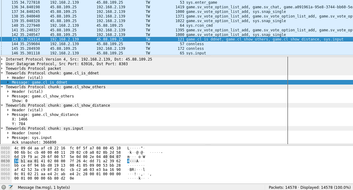Click 'Message (tw.msg), 1 byte(s)' status text
The height and width of the screenshot is (190, 353).
44,187
